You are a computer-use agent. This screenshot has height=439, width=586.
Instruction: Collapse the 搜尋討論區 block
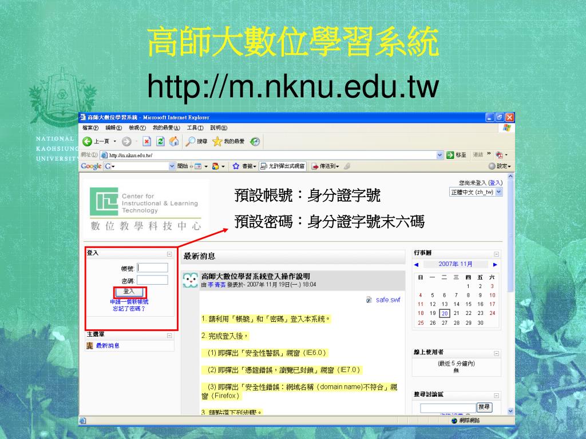pos(497,396)
